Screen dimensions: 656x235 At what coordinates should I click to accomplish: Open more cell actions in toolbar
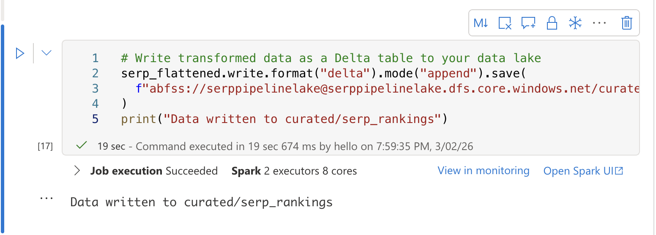599,23
